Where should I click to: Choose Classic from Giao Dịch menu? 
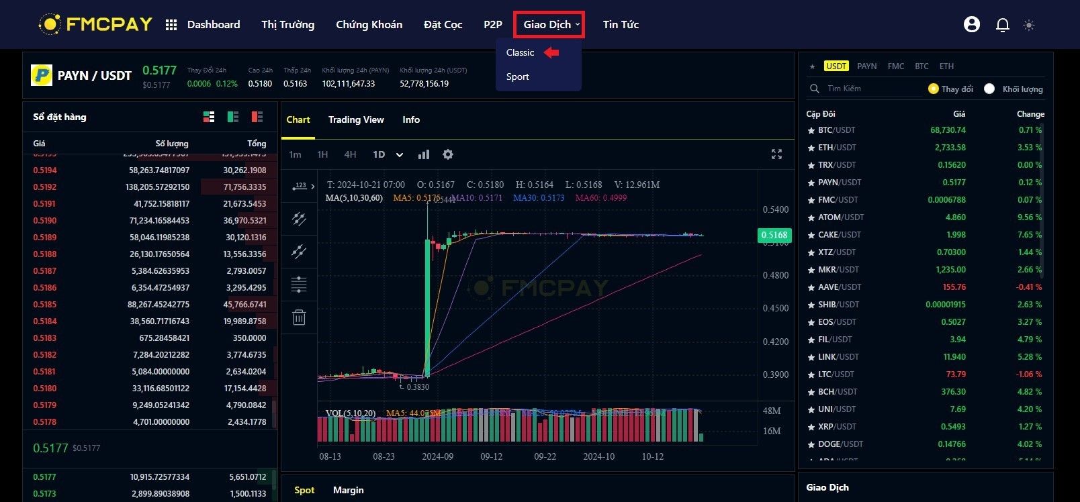[x=521, y=52]
